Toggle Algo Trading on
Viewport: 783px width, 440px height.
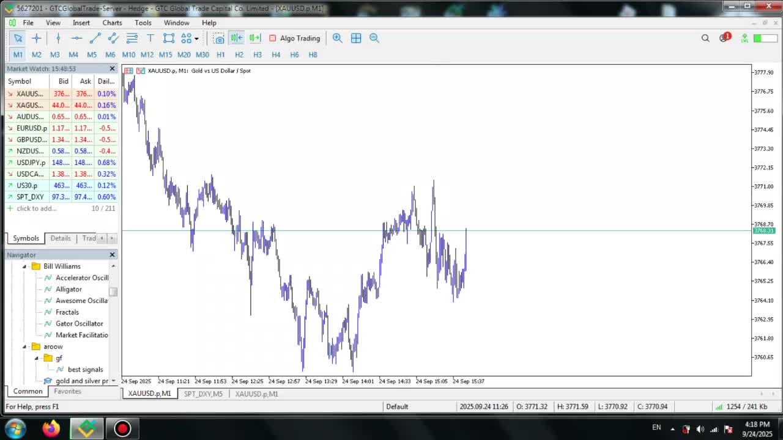pos(294,38)
